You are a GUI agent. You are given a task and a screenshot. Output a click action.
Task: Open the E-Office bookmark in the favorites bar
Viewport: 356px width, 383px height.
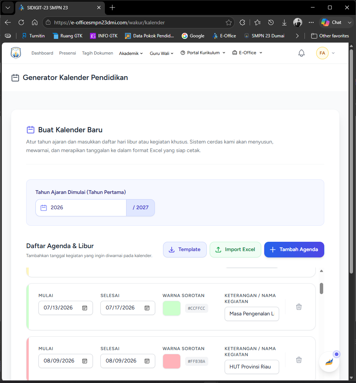tap(224, 36)
